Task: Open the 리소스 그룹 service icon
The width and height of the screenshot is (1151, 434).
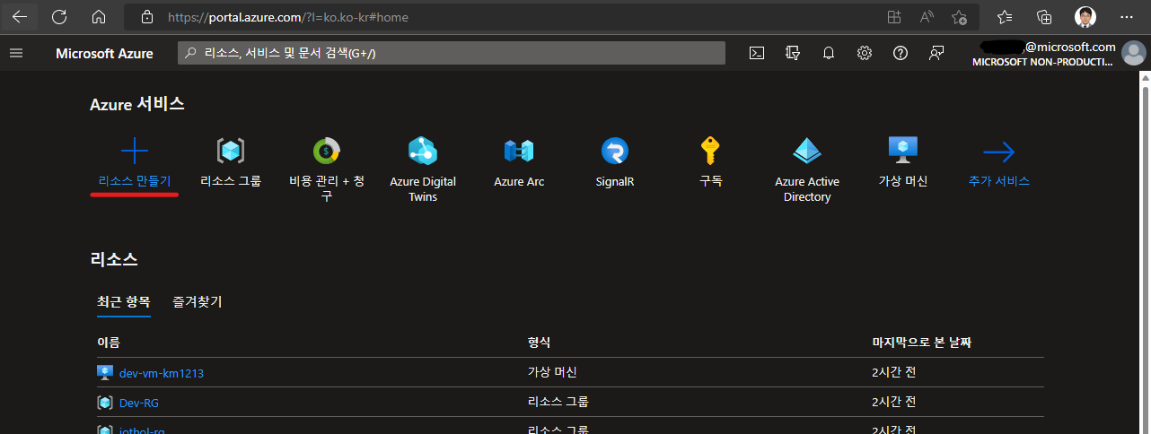Action: (231, 151)
